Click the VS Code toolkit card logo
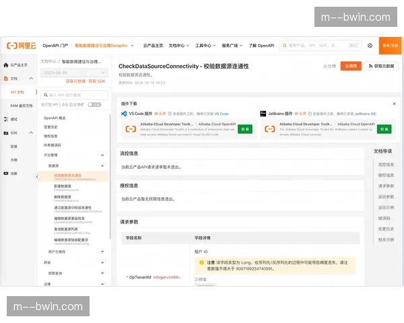This screenshot has width=404, height=323. (x=131, y=129)
